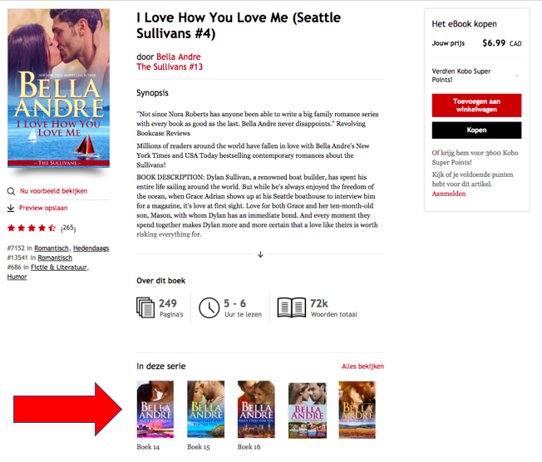Image resolution: width=542 pixels, height=462 pixels.
Task: Click the Toevoegen aan winkelwagen button
Action: coord(476,106)
